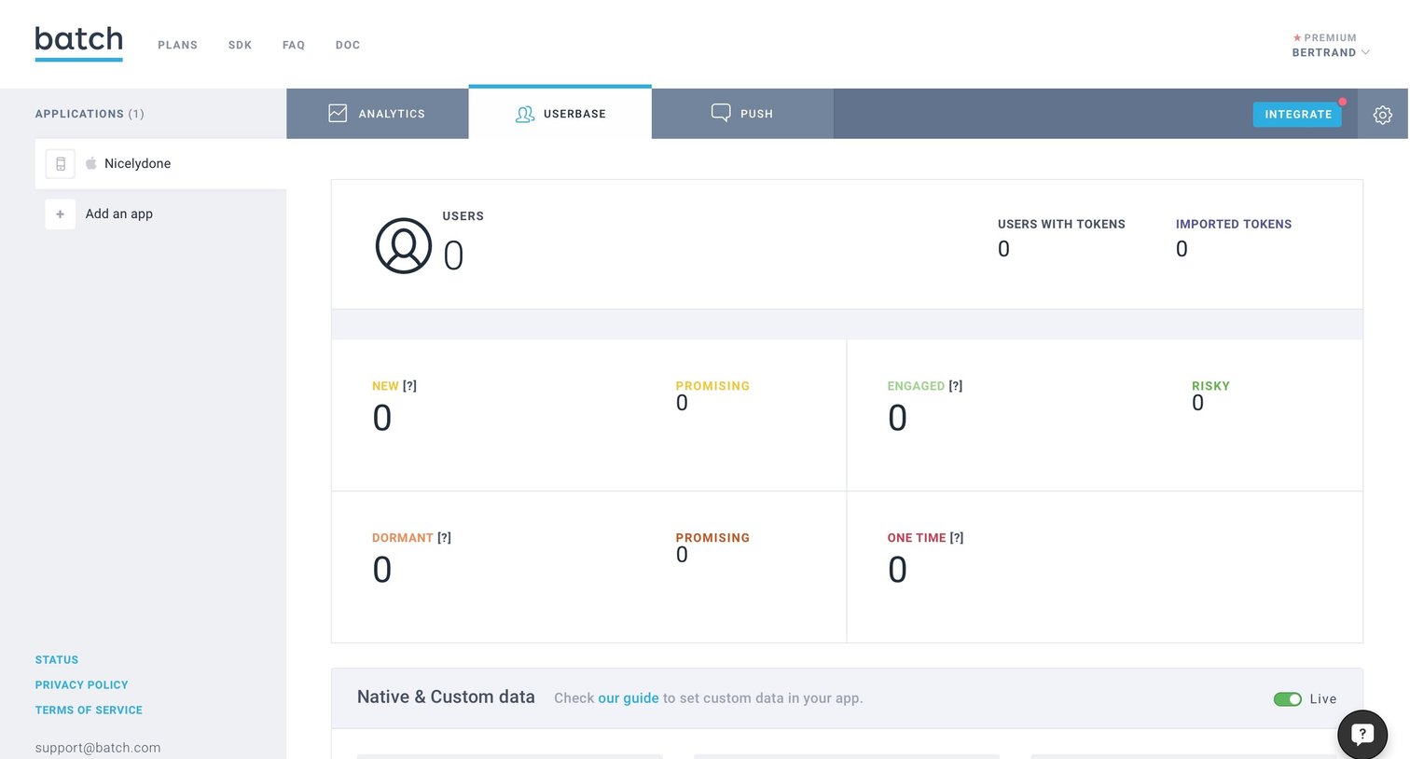Screen dimensions: 1410x759
Task: Click the Apple platform icon beside Nicelydone
Action: [91, 163]
